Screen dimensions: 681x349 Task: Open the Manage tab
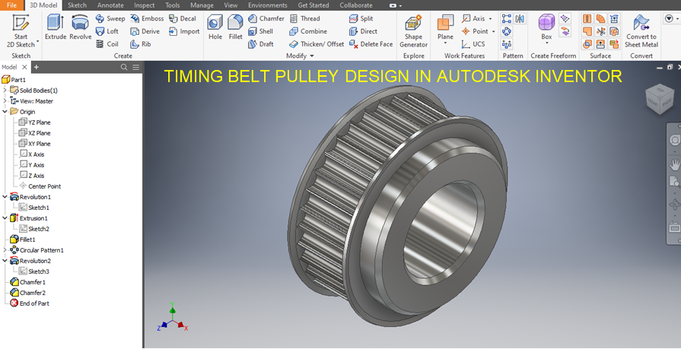point(202,5)
